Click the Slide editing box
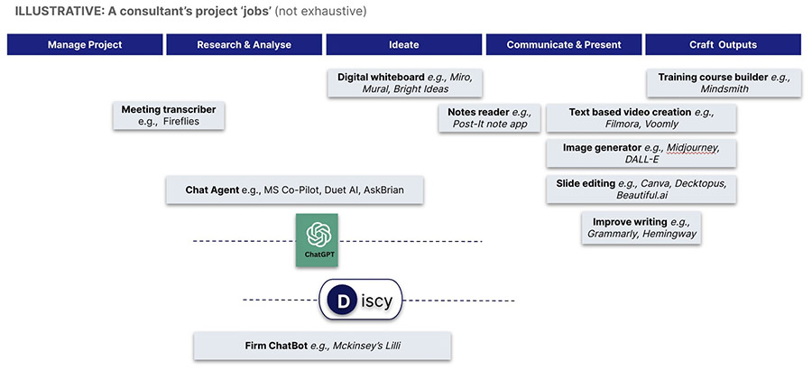This screenshot has height=370, width=812. click(641, 190)
